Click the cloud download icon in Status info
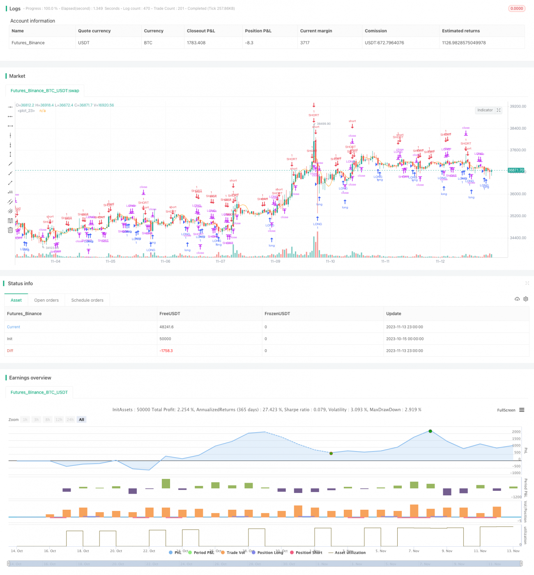This screenshot has height=575, width=534. click(517, 299)
